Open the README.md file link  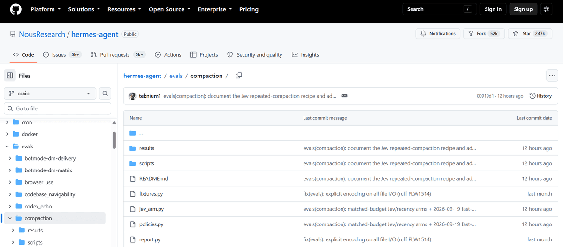click(153, 179)
